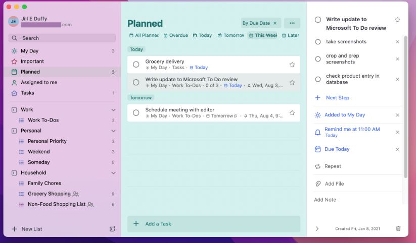Select This Week filter
Screen dimensions: 416x243
pos(263,35)
